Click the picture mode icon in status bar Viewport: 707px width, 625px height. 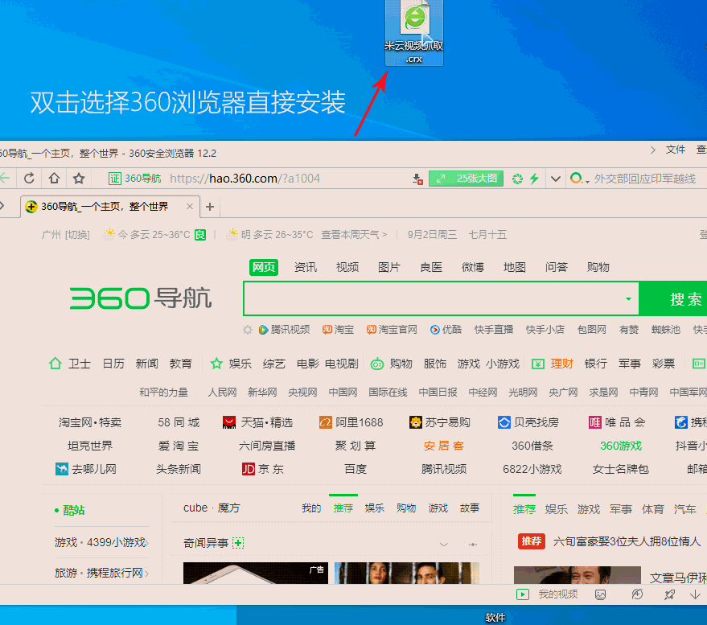coord(601,594)
